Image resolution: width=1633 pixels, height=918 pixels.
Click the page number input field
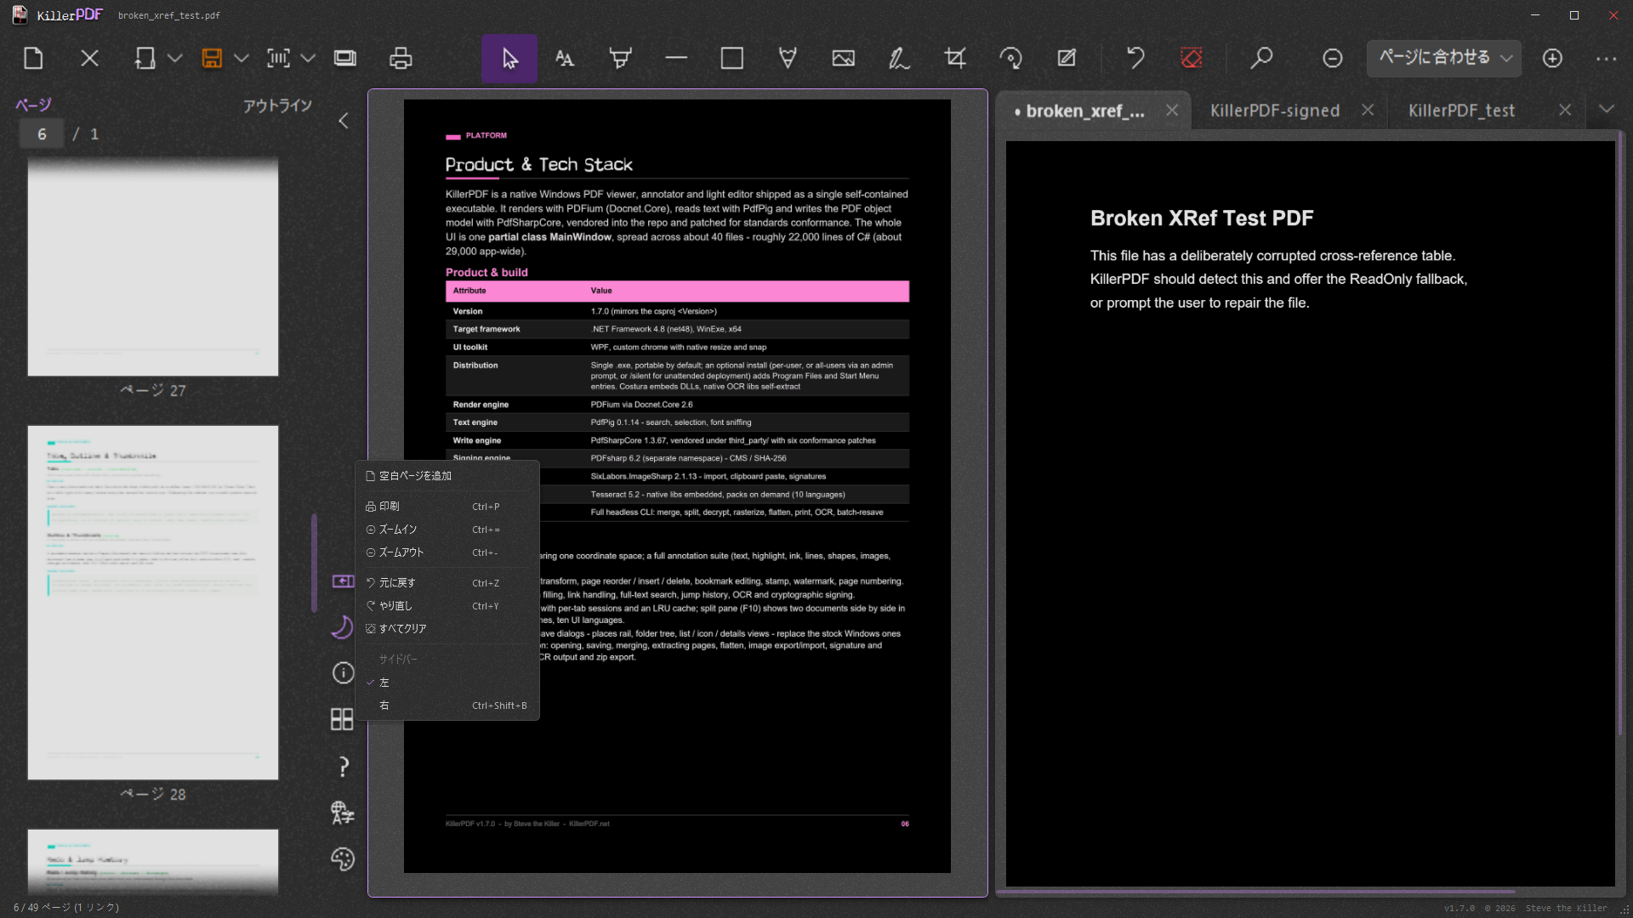42,134
